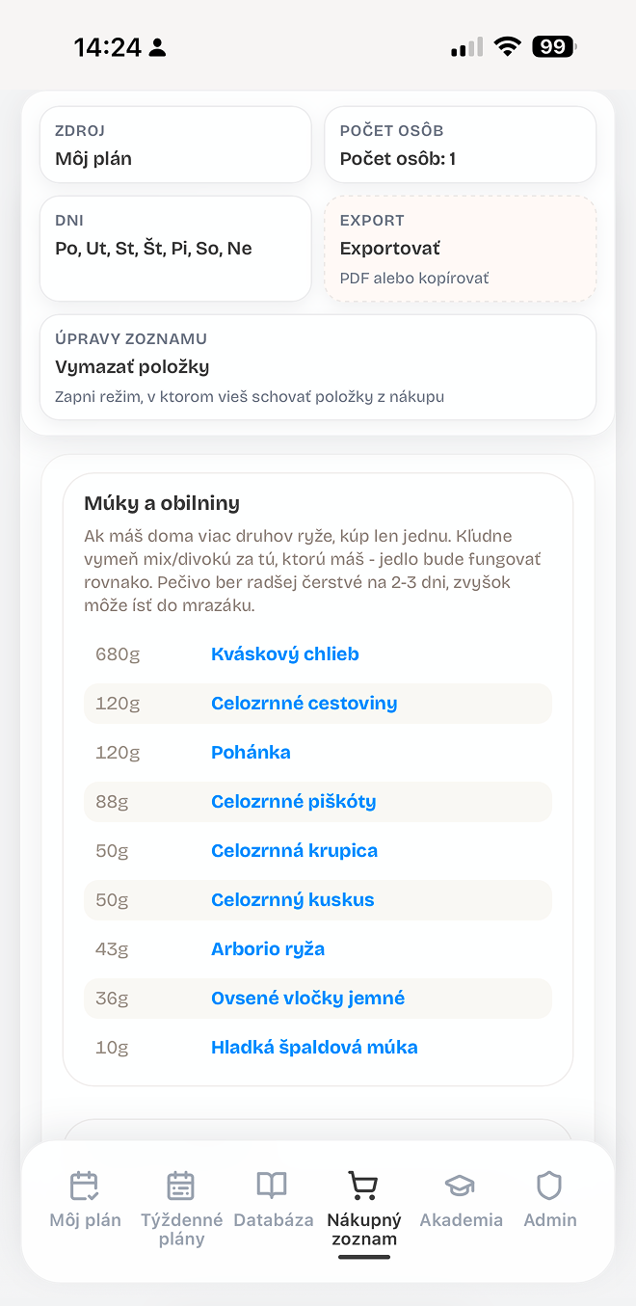
Task: Select the Ovsené vločky jemné row
Action: 318,999
